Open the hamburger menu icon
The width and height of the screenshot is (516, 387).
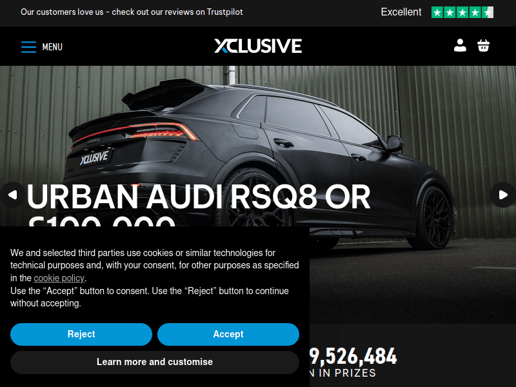[28, 47]
